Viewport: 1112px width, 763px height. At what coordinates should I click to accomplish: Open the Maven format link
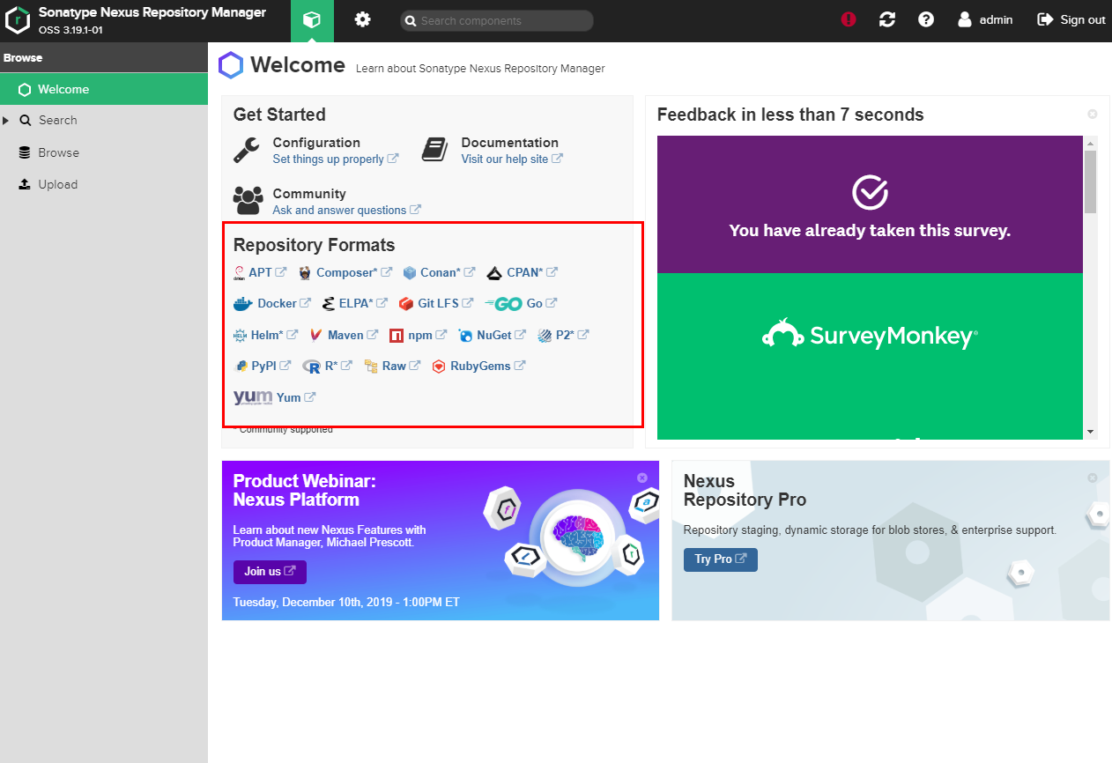[x=352, y=335]
